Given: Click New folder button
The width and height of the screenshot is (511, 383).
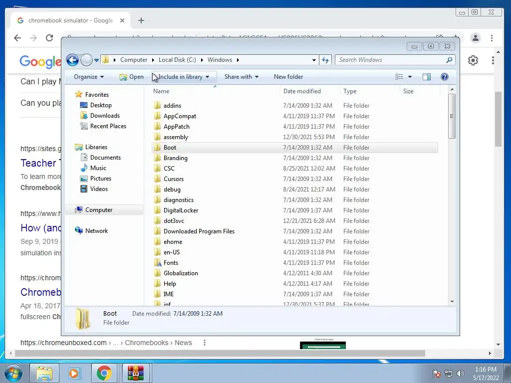Looking at the screenshot, I should pyautogui.click(x=288, y=77).
